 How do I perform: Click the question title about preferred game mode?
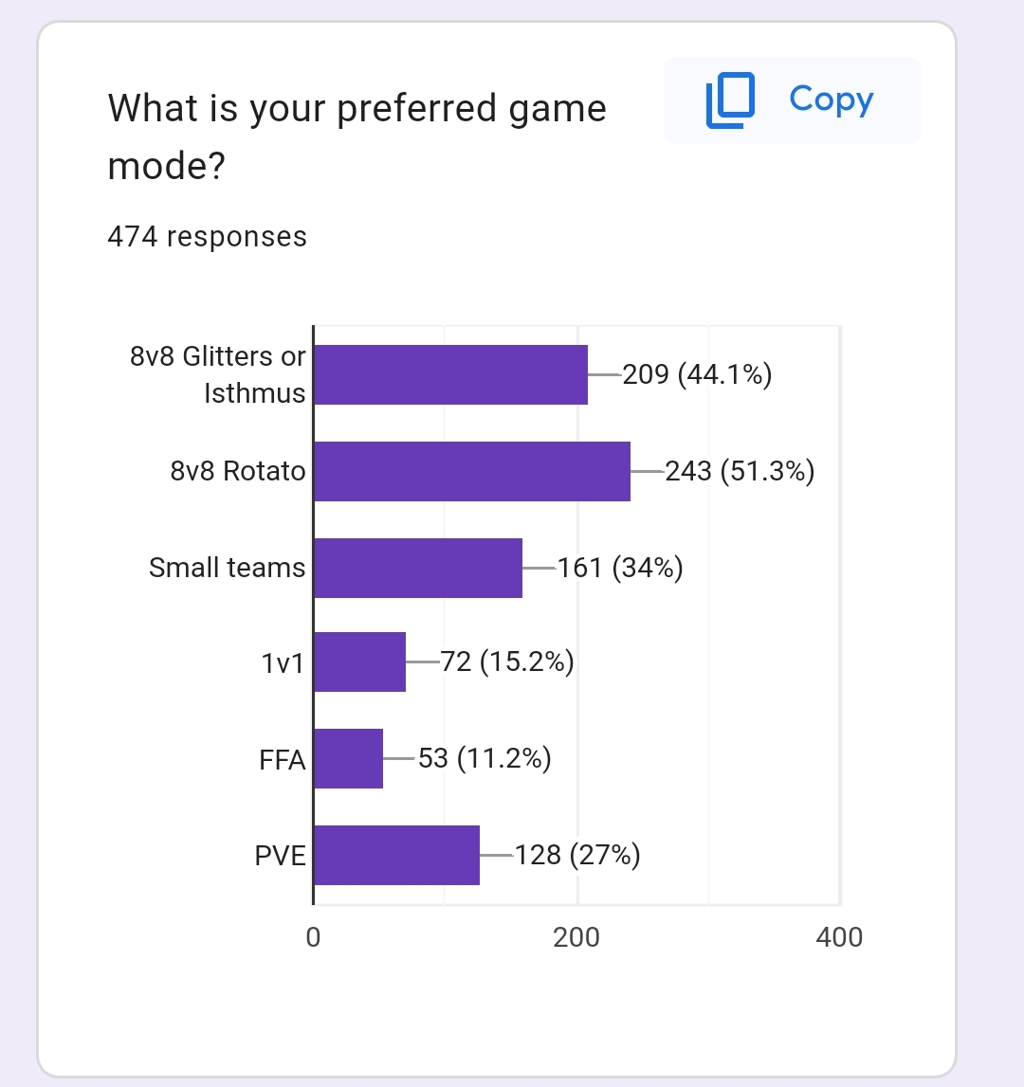tap(357, 136)
